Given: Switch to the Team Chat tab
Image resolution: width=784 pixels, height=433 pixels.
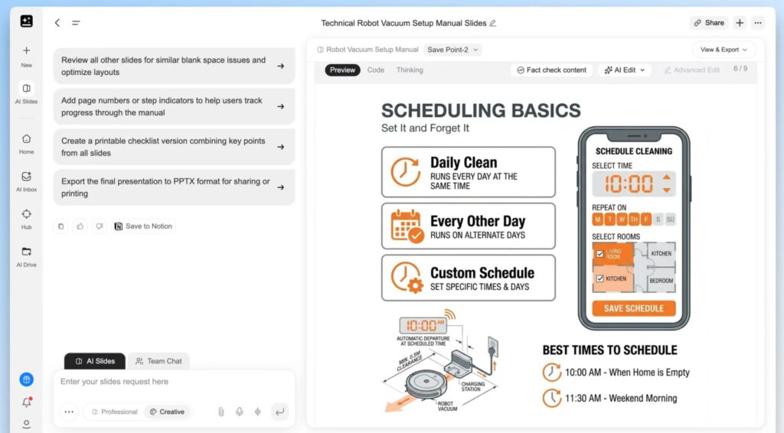Looking at the screenshot, I should point(158,361).
